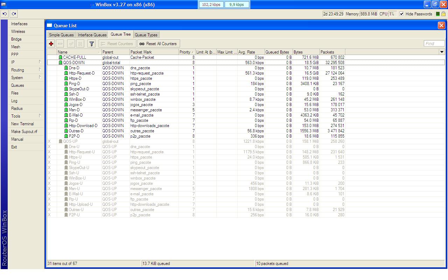This screenshot has width=448, height=280.
Task: Click the P2P-D queue icon
Action: 66,136
